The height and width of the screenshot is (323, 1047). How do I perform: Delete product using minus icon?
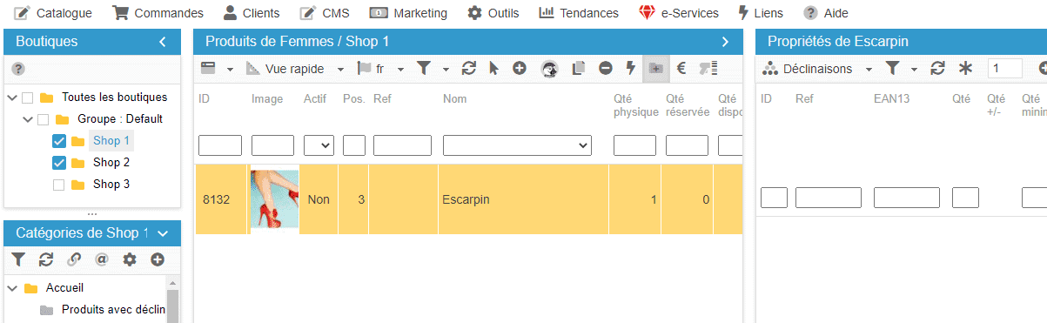point(605,68)
